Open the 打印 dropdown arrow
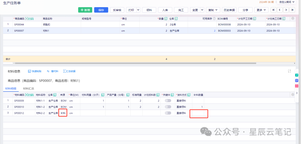The height and width of the screenshot is (144, 301). 138,10
